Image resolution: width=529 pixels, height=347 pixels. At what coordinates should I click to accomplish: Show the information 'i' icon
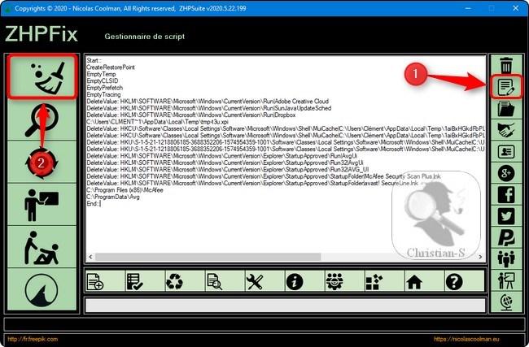[x=295, y=282]
